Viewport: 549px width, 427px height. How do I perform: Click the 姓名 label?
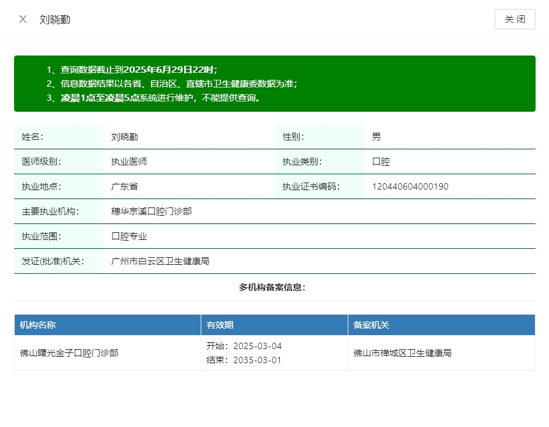32,137
